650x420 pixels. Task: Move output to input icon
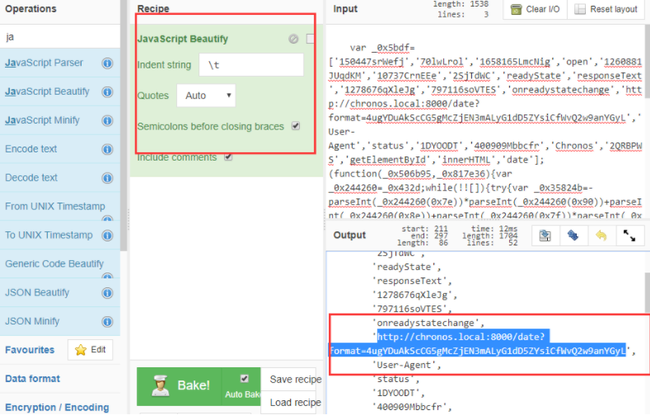click(x=573, y=236)
